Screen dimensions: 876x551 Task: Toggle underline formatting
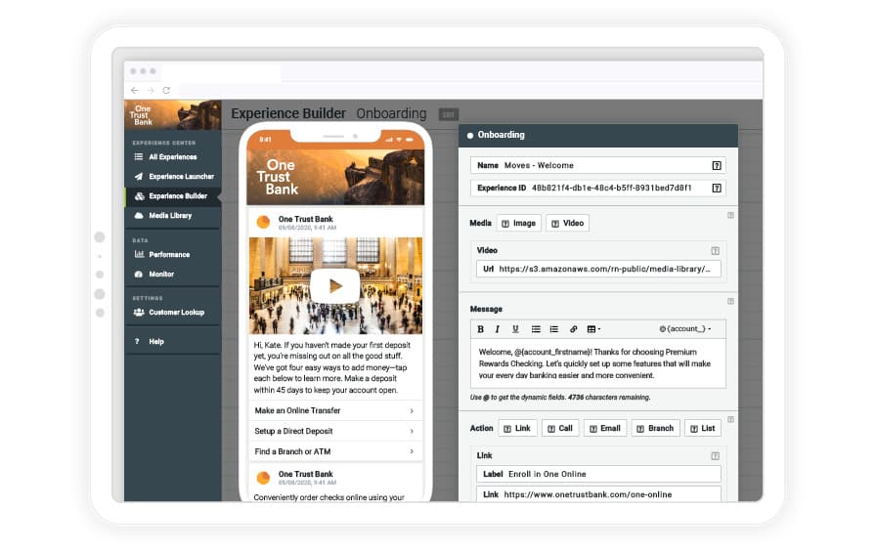click(515, 329)
